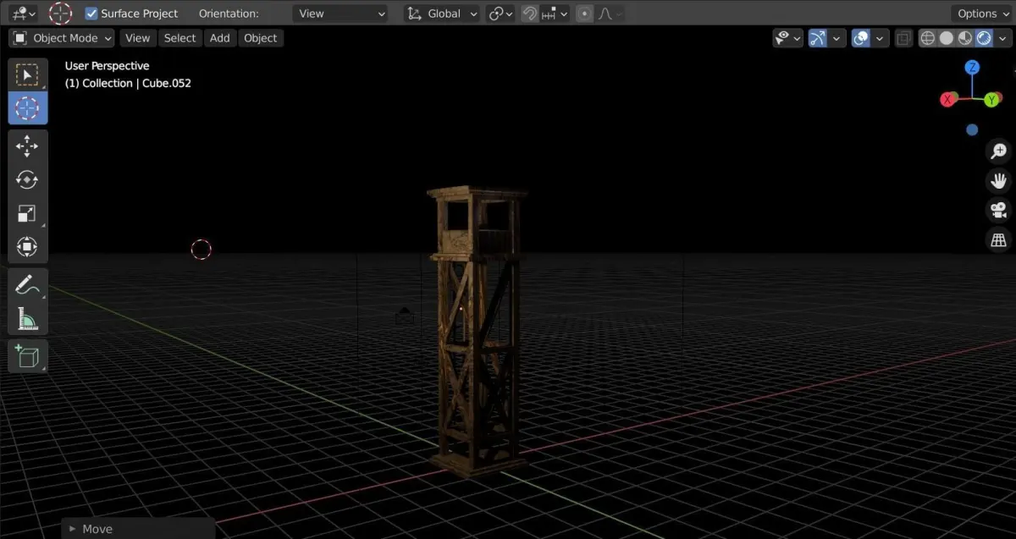Select solid viewport shading

(x=947, y=38)
